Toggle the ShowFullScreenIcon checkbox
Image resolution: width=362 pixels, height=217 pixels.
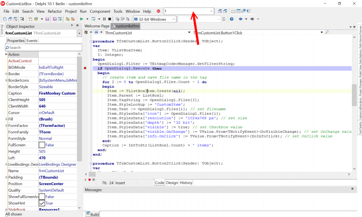tap(42, 196)
